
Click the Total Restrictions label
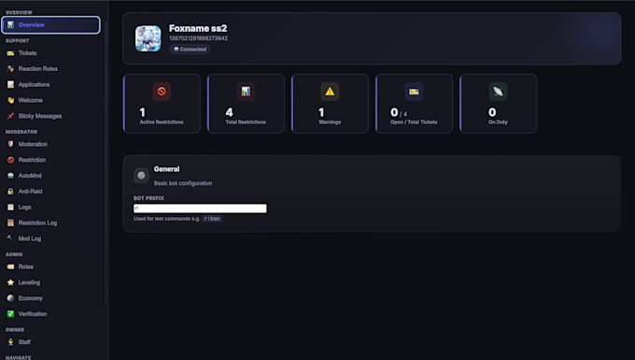tap(246, 122)
